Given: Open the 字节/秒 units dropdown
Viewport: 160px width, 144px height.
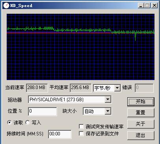Looking at the screenshot, I should (117, 88).
